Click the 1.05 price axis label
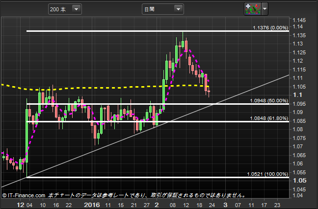 tap(299, 181)
